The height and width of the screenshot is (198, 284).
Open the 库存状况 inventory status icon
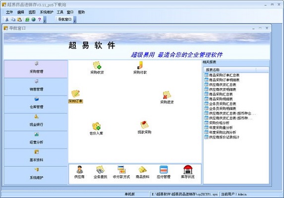(x=187, y=172)
